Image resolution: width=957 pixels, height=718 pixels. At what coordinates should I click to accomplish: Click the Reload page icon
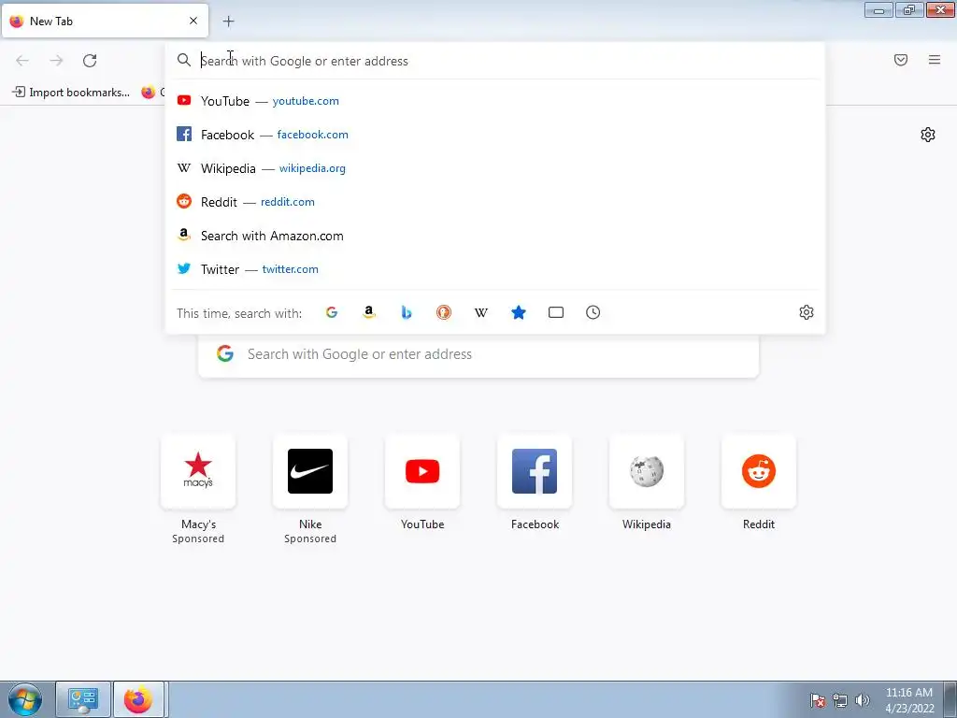90,61
